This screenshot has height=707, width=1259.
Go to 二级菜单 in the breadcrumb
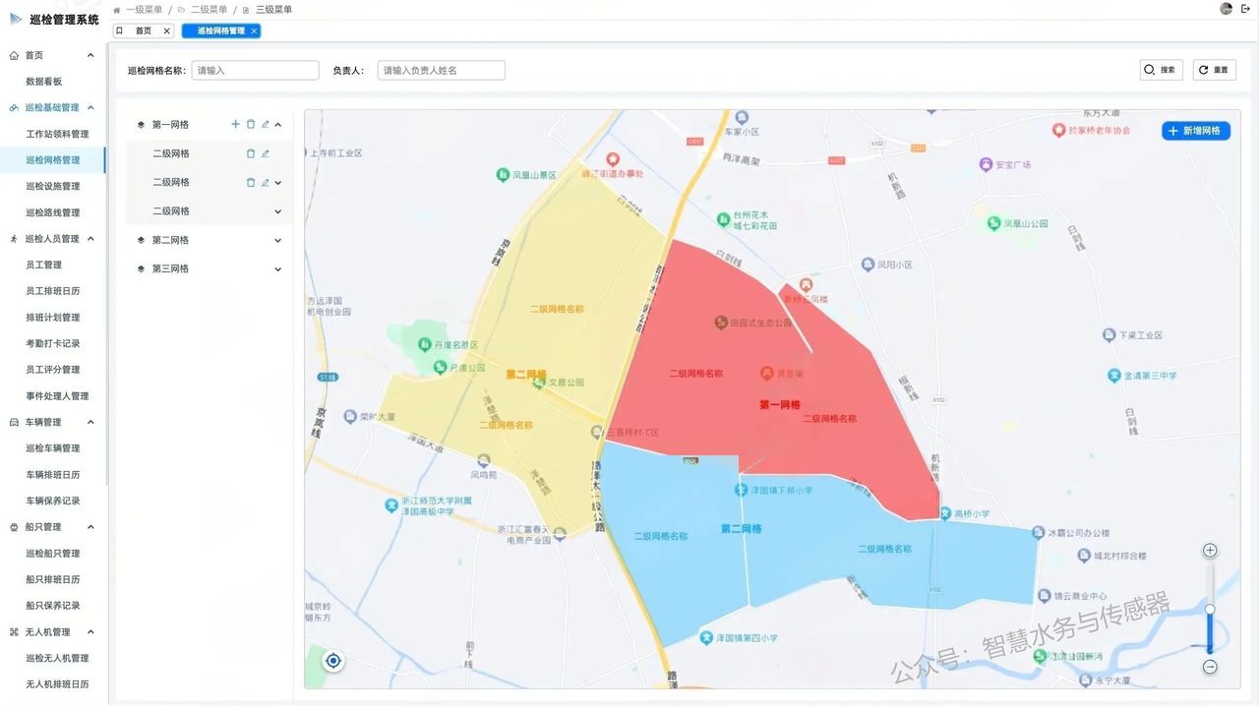[207, 10]
